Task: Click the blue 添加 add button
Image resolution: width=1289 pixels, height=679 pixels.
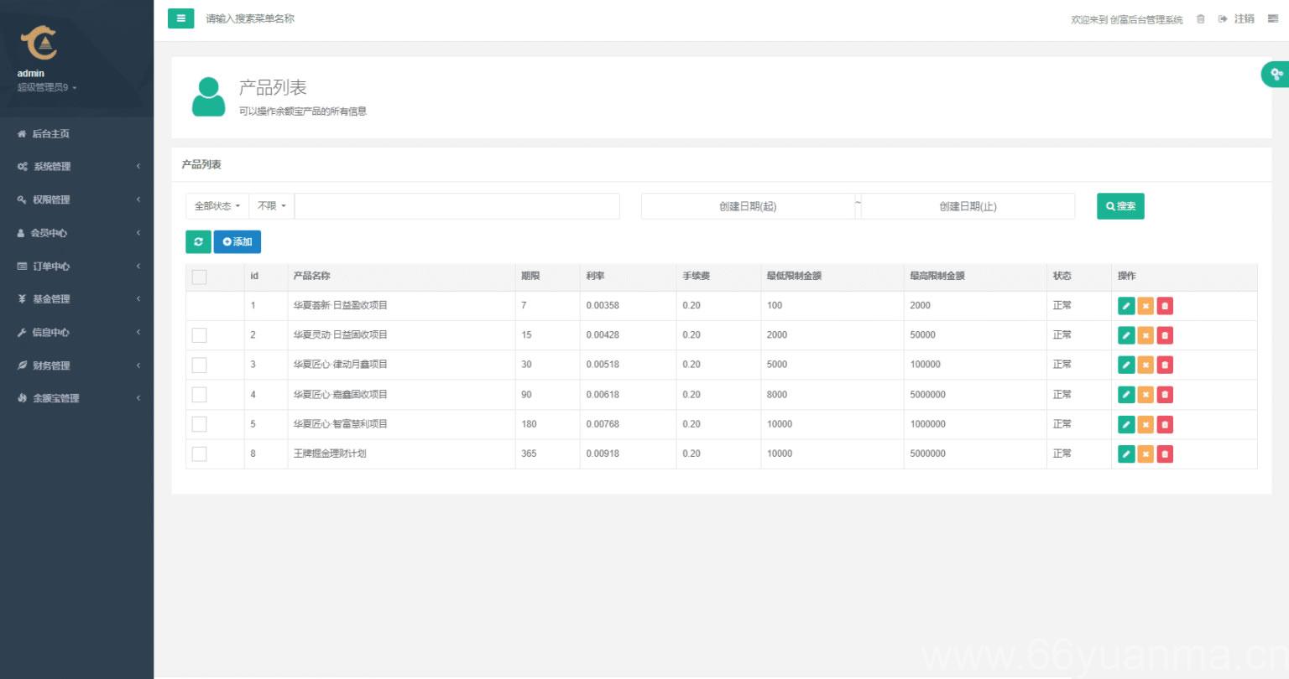Action: point(237,241)
